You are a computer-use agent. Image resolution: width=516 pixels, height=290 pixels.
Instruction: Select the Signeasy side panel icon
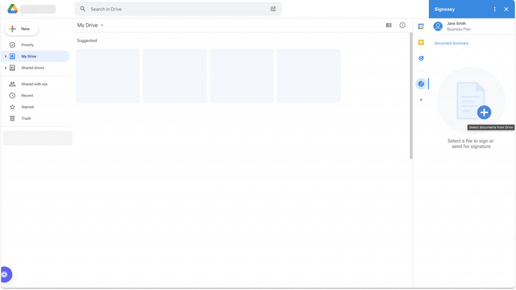[421, 83]
